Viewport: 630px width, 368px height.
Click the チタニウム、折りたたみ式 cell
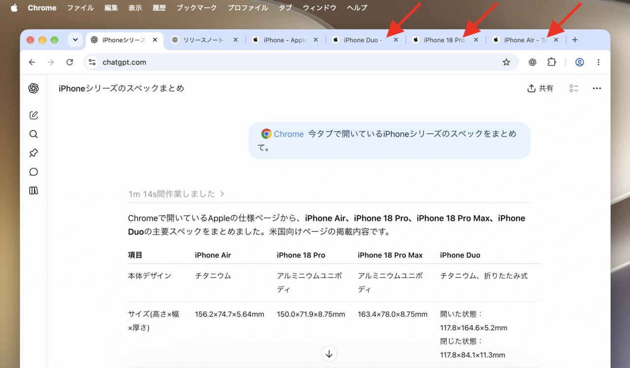pyautogui.click(x=484, y=276)
